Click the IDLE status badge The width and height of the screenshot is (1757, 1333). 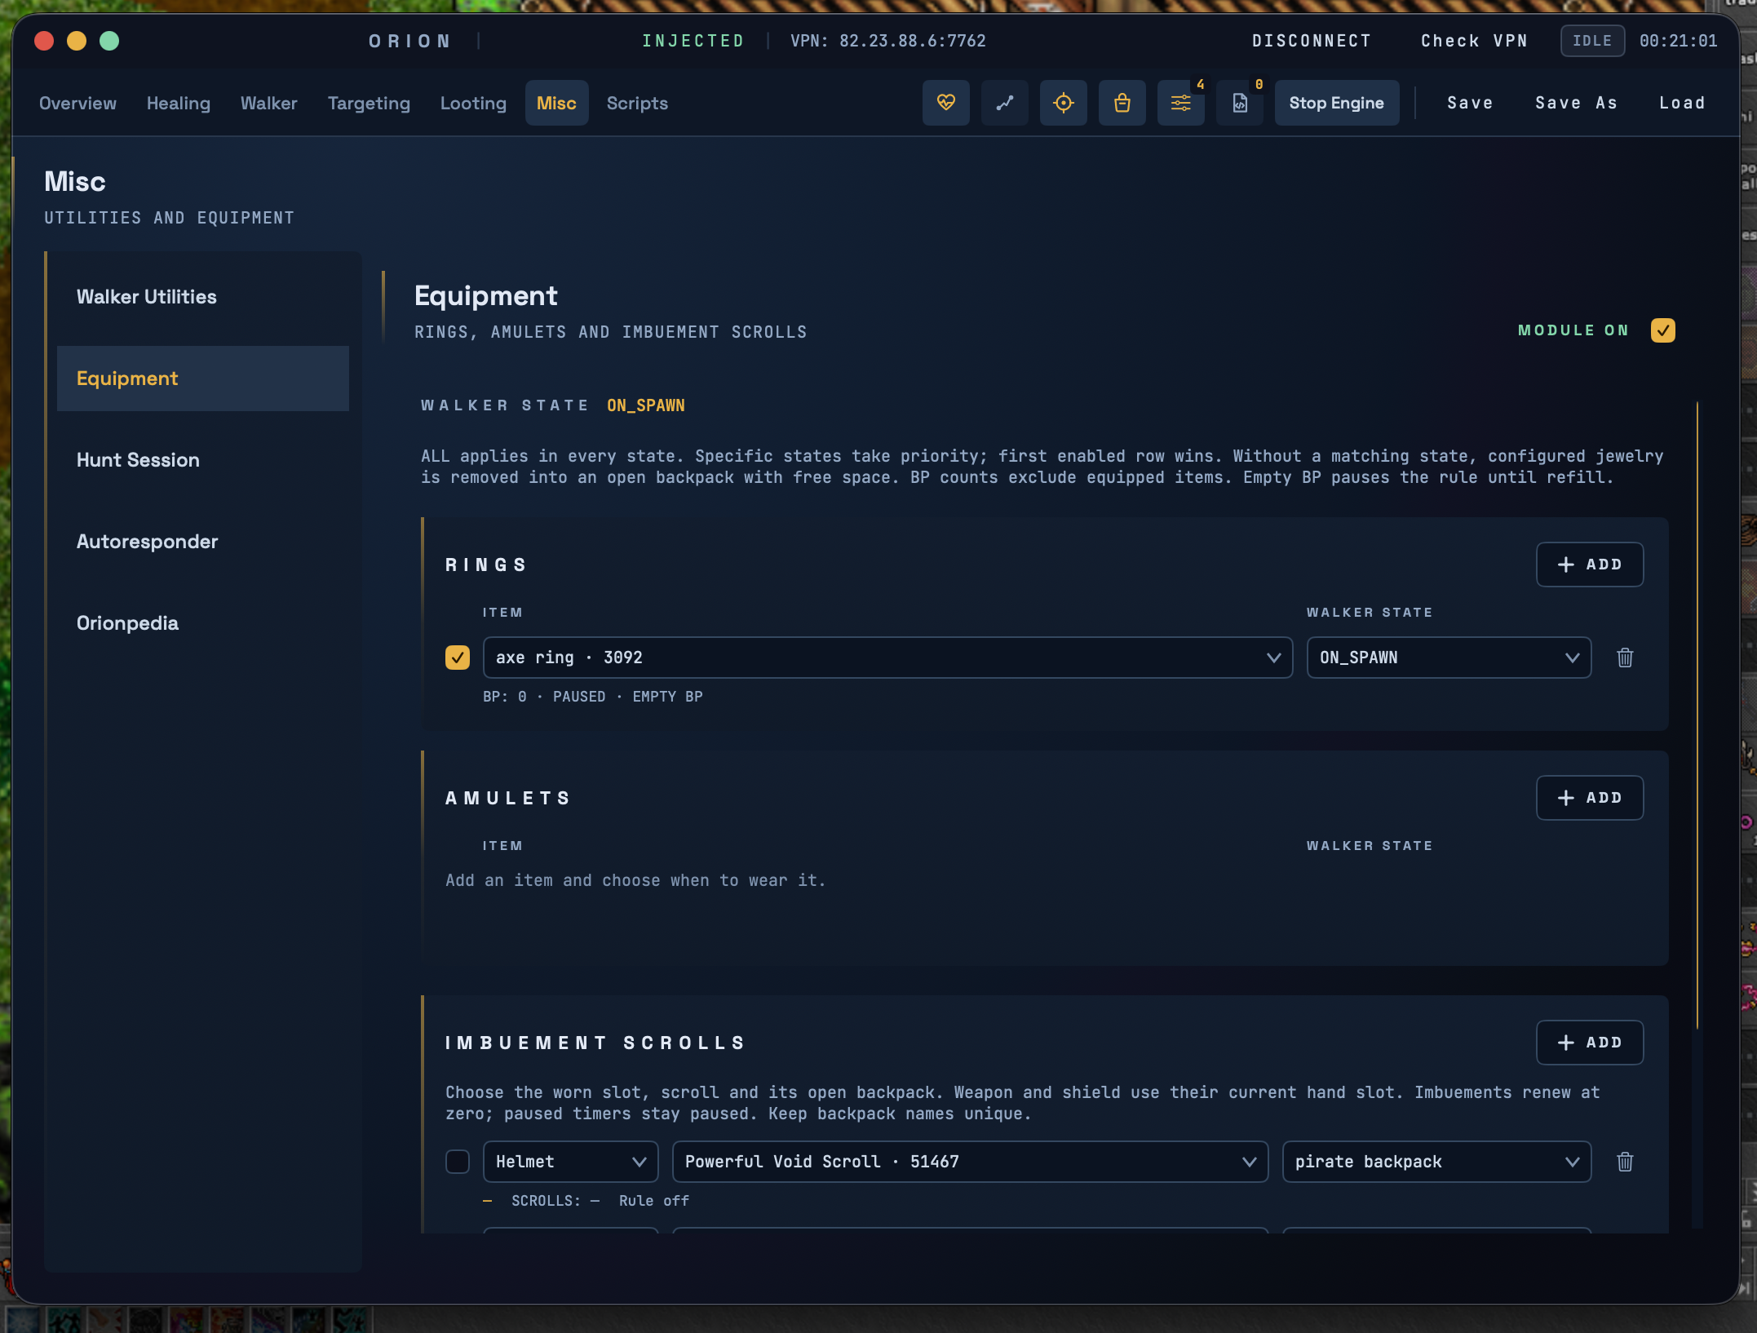tap(1592, 41)
